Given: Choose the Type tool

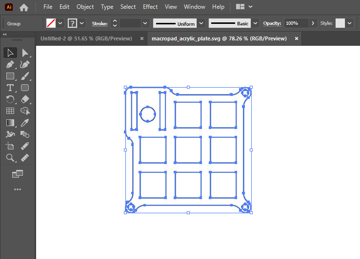Looking at the screenshot, I should pyautogui.click(x=10, y=88).
